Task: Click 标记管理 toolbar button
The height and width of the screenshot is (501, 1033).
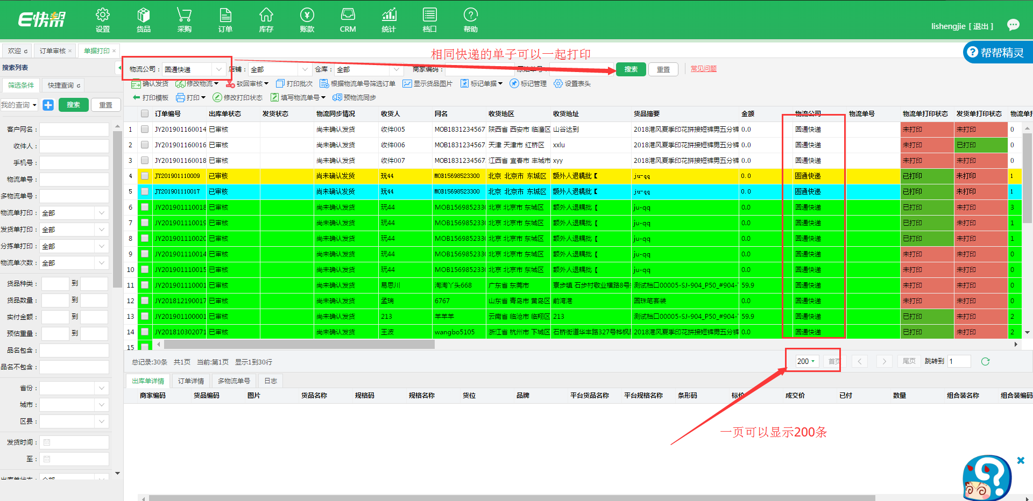Action: coord(528,83)
